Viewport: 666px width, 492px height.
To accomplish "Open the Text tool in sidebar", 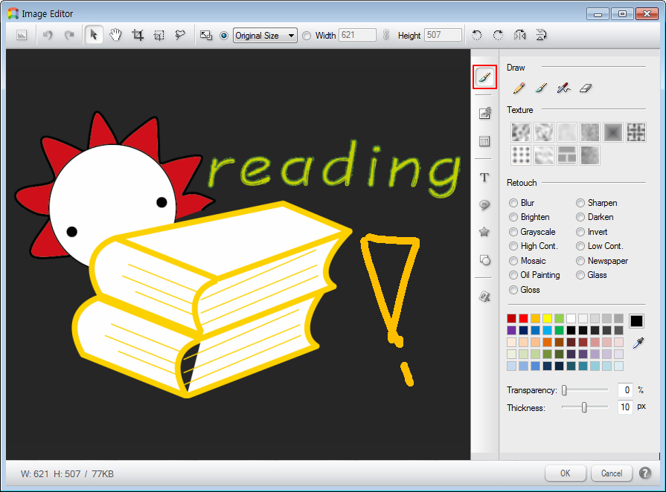I will pyautogui.click(x=484, y=178).
